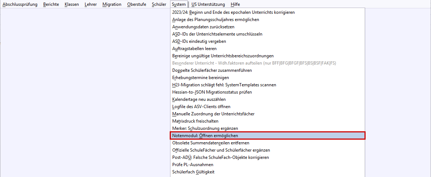Choose Kalendertage neu auszählen
431x177 pixels.
[x=268, y=99]
